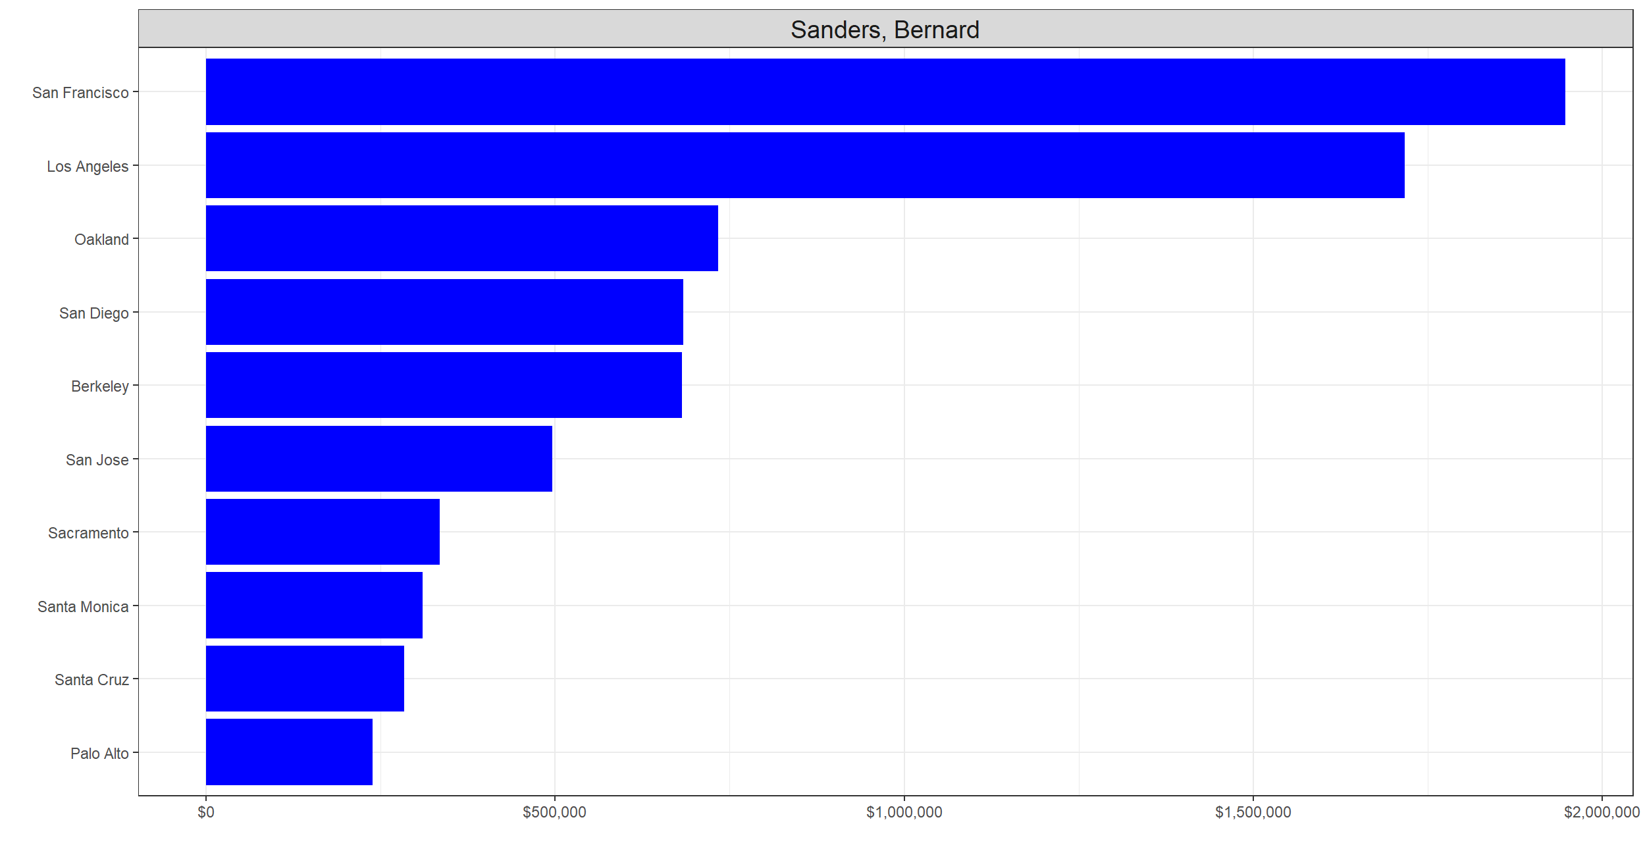Click the Oakland axis label
This screenshot has width=1643, height=853.
(x=101, y=240)
